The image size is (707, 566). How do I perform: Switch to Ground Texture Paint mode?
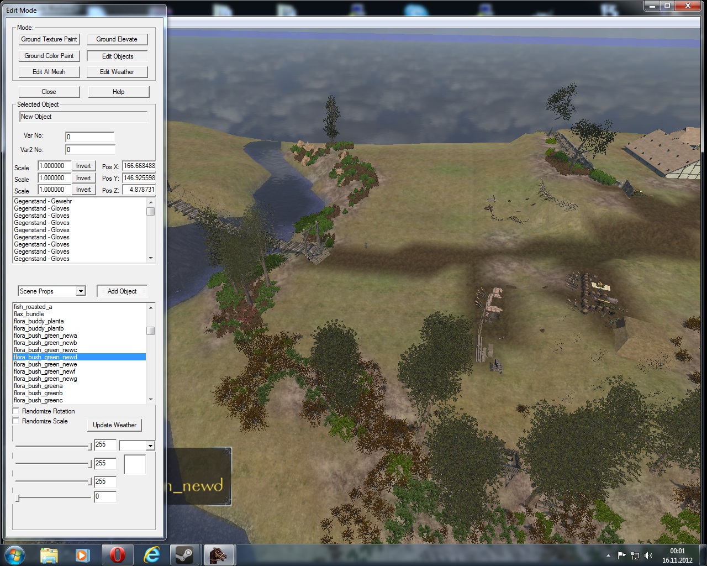(x=49, y=39)
